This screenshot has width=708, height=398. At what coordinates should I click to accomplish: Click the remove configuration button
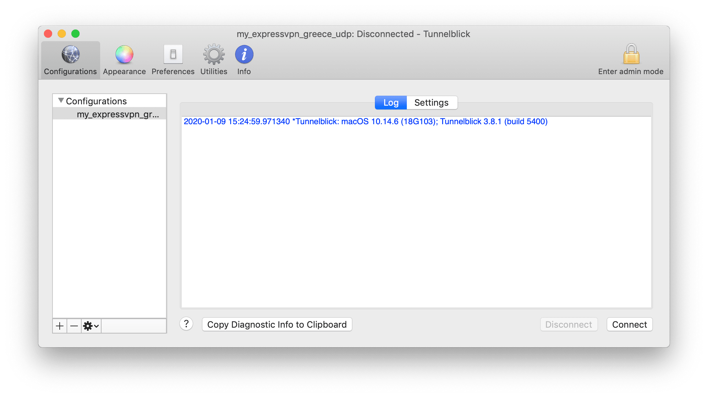[x=73, y=326]
